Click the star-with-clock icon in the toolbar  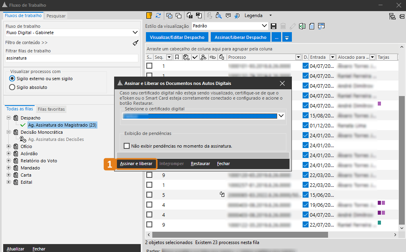tap(237, 16)
